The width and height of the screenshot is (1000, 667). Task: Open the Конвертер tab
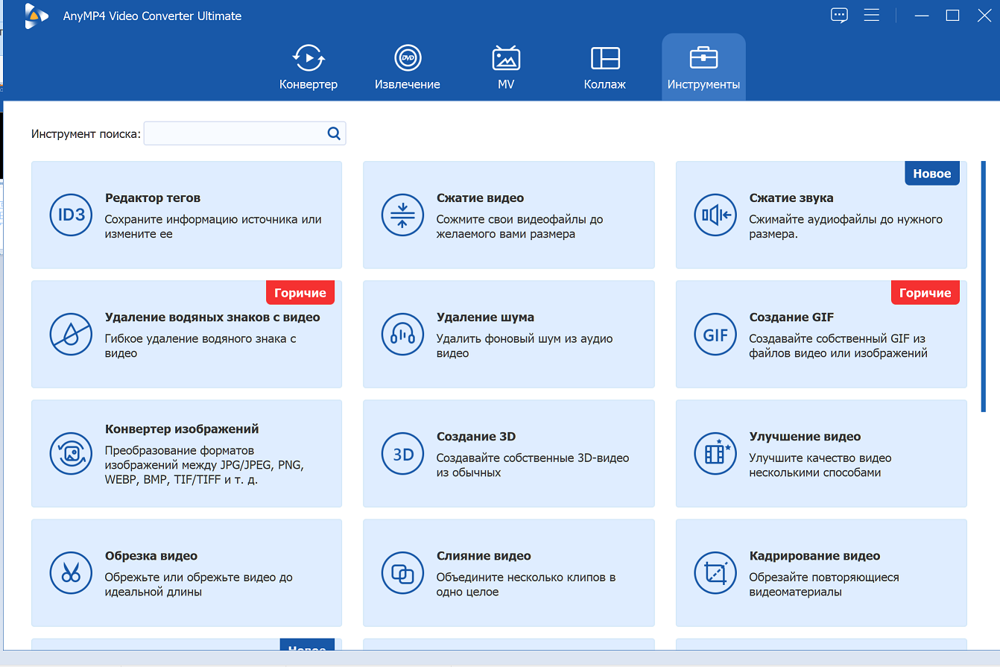click(x=308, y=67)
